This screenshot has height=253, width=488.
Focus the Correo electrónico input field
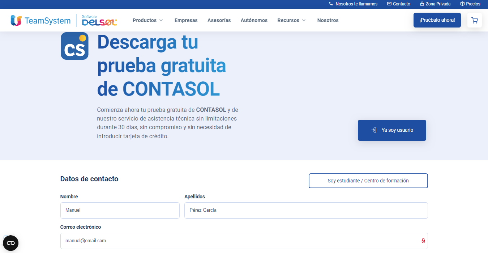(244, 241)
